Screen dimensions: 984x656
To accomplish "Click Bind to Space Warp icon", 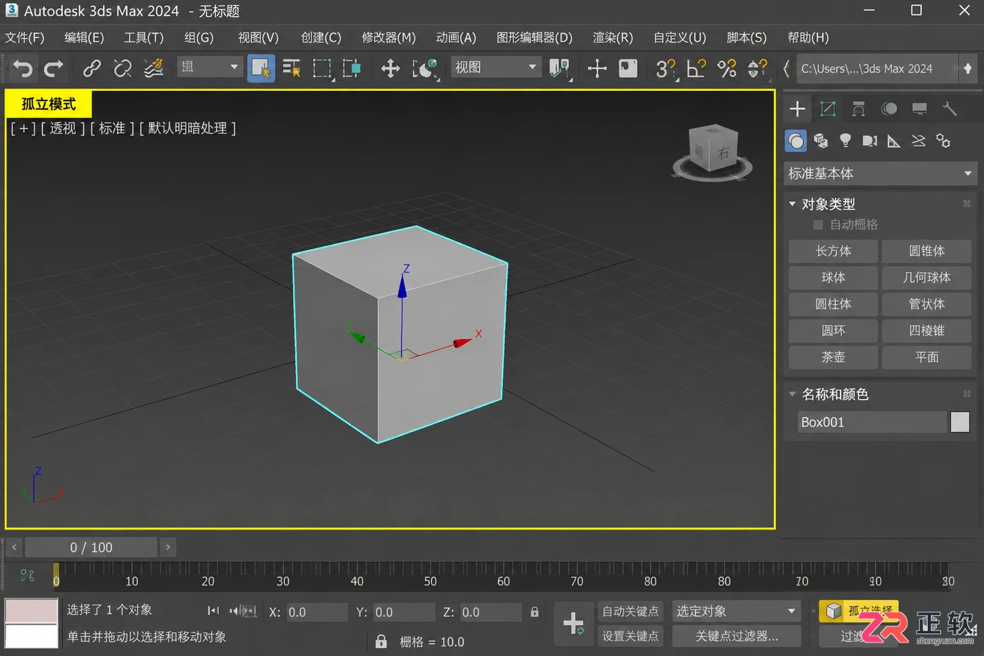I will (154, 68).
